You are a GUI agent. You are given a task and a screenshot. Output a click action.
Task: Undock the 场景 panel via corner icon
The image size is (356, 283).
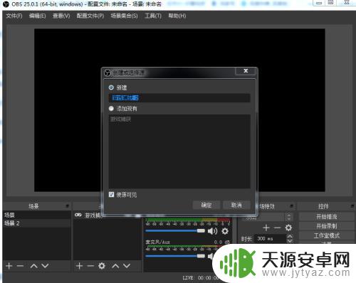click(67, 205)
